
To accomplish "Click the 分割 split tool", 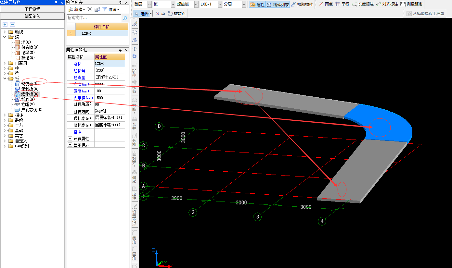I will click(135, 140).
